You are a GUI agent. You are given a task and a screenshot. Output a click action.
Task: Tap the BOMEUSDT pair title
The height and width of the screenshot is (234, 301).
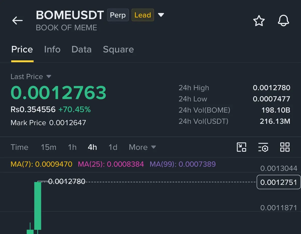70,15
